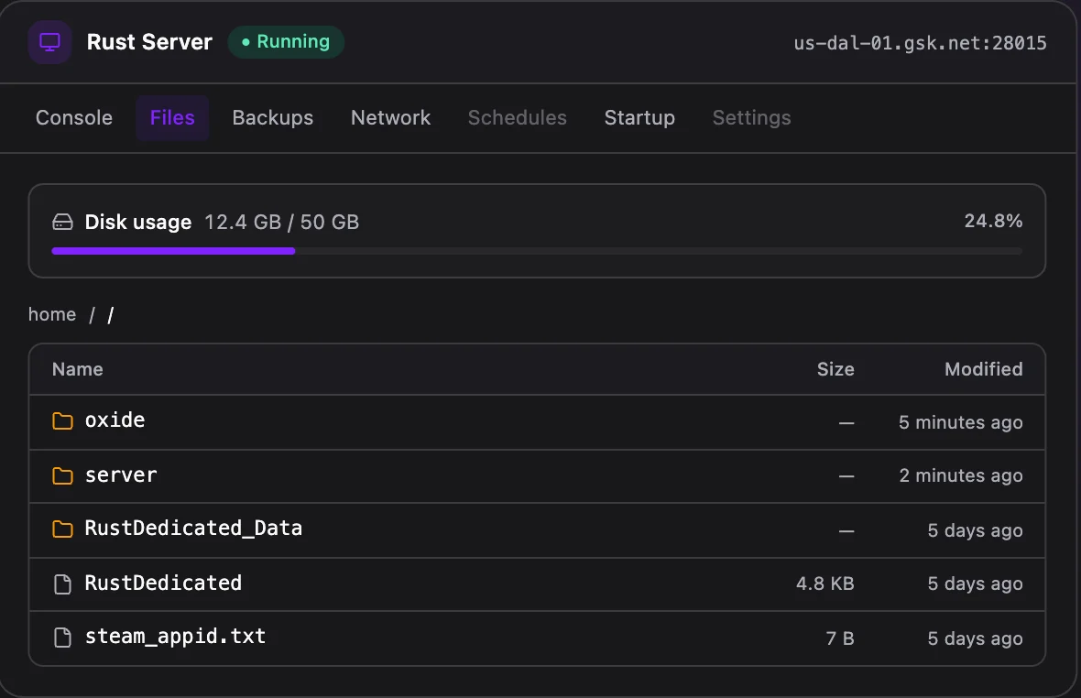The image size is (1081, 698).
Task: Click the purple server monitor icon
Action: click(x=49, y=42)
